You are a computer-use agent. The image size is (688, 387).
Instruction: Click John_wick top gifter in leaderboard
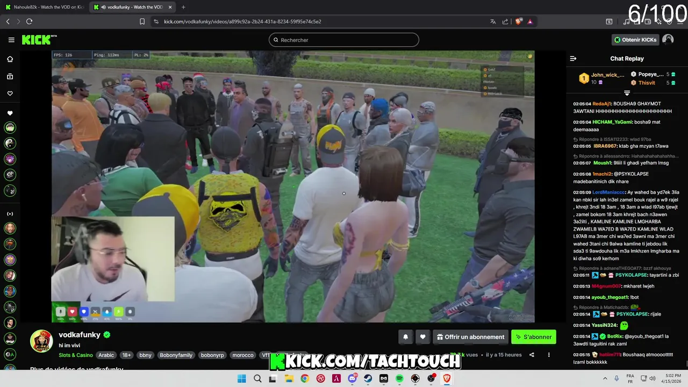pos(608,75)
